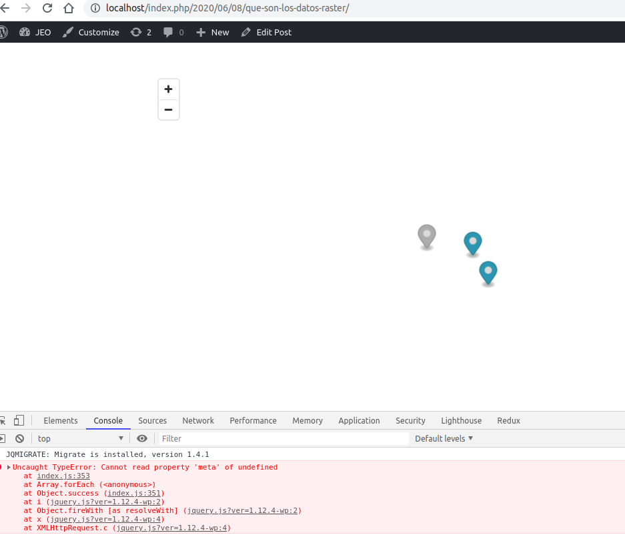Viewport: 625px width, 551px height.
Task: Switch to the Elements tab
Action: (x=61, y=421)
